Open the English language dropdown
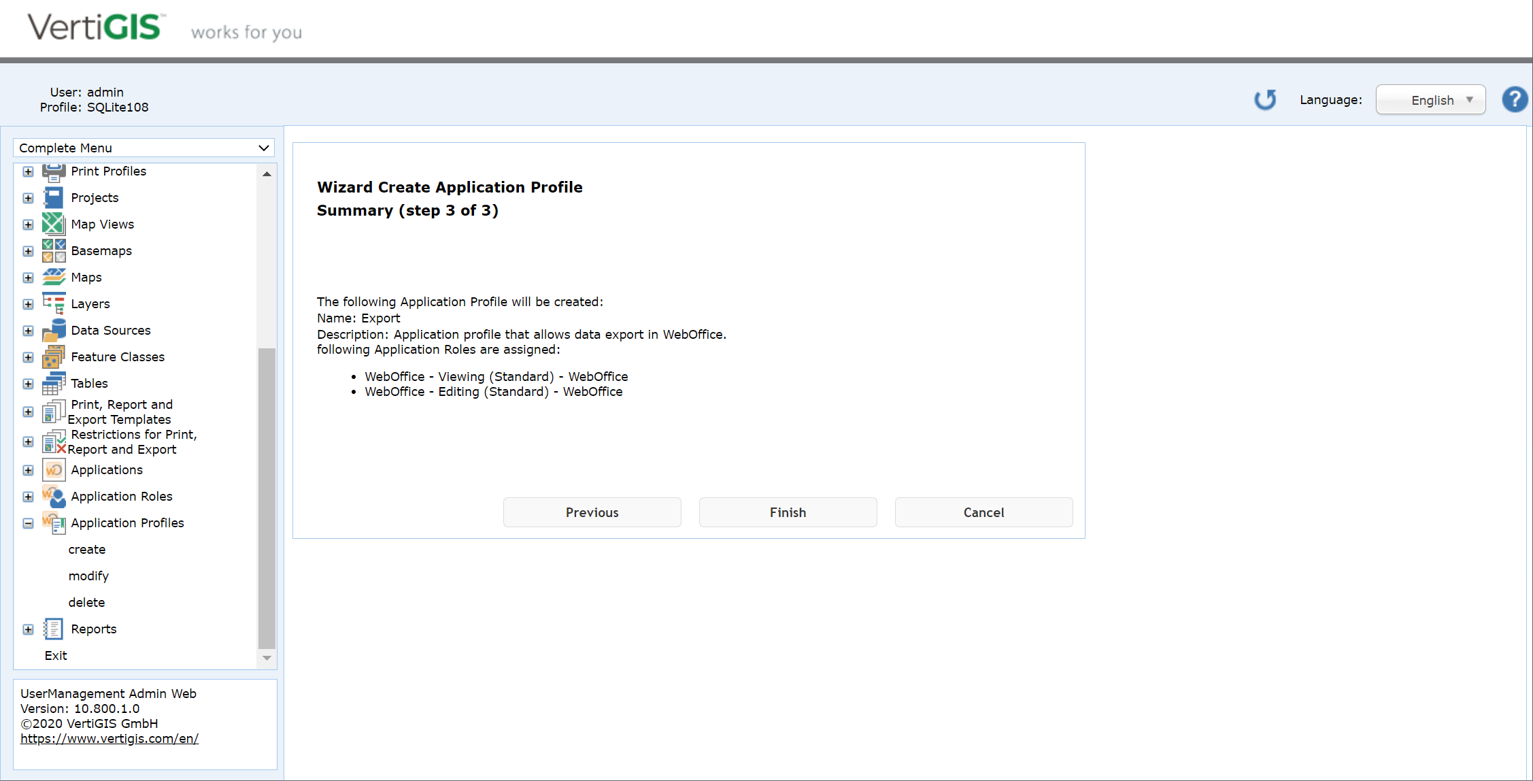 tap(1430, 99)
